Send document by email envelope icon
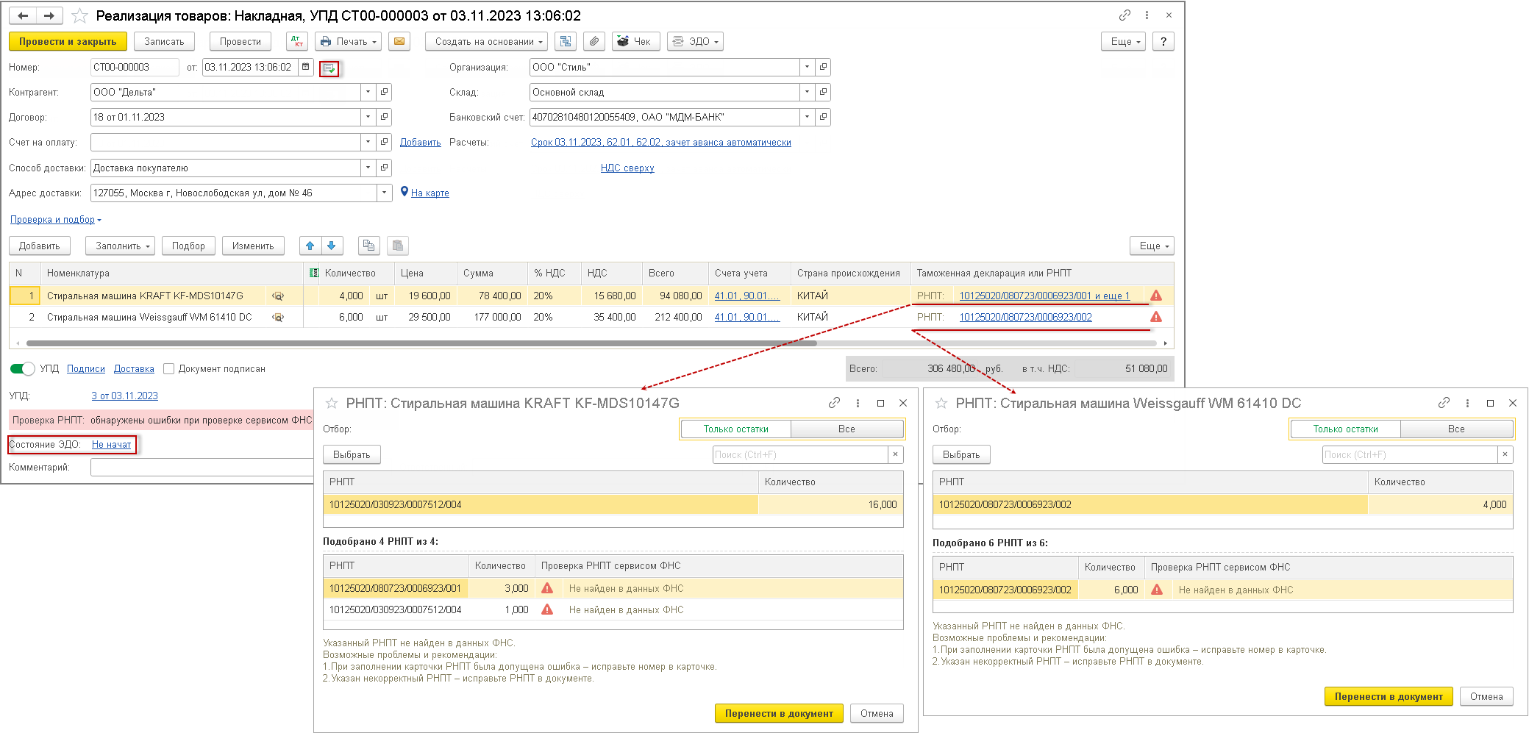Image resolution: width=1529 pixels, height=733 pixels. 399,41
